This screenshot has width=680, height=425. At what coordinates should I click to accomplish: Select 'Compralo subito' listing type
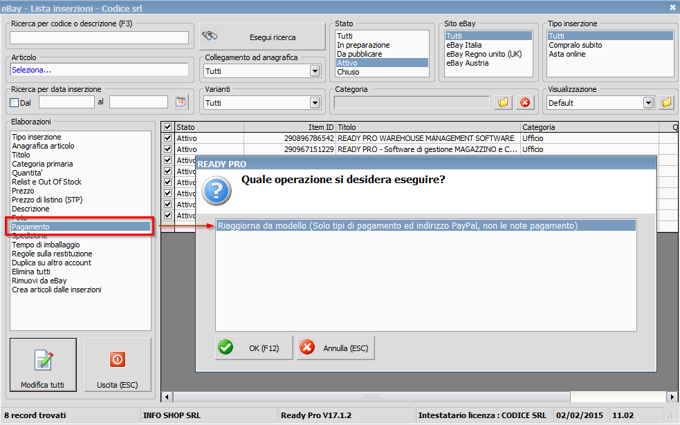(610, 45)
